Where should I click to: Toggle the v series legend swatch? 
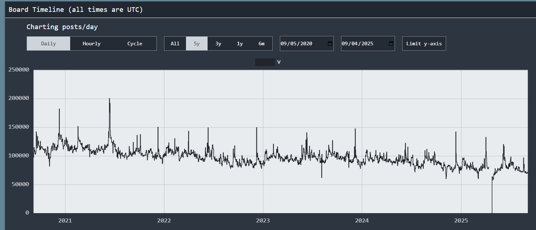point(265,62)
